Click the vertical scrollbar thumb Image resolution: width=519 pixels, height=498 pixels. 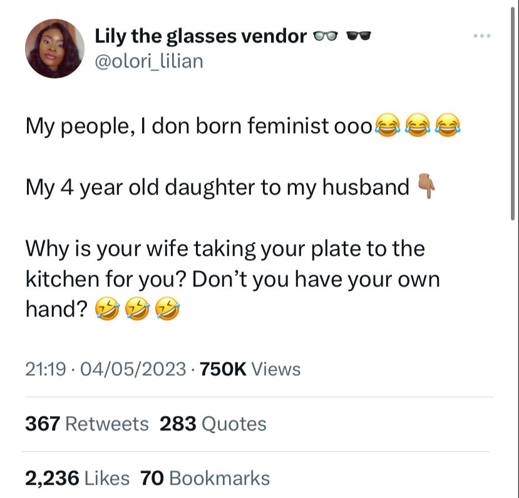[x=513, y=113]
